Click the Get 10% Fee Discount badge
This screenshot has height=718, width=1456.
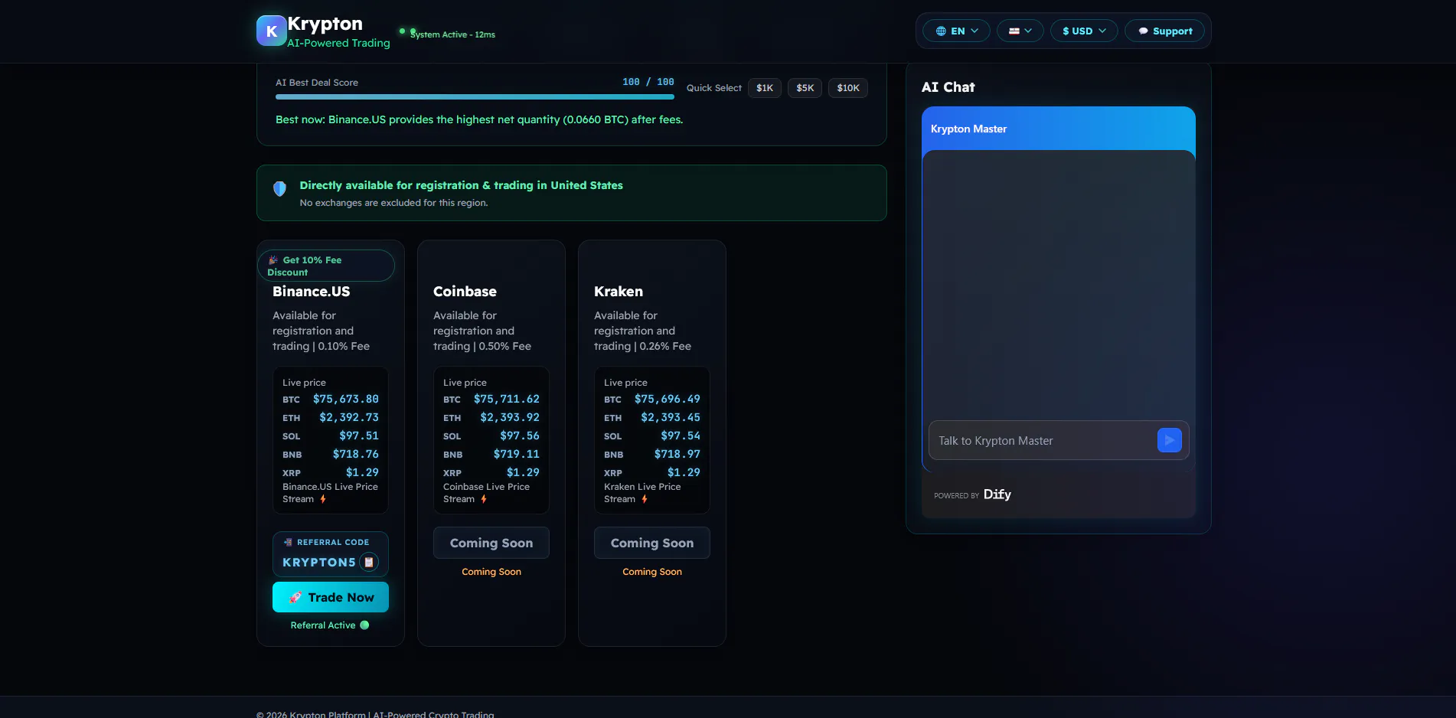click(x=326, y=266)
